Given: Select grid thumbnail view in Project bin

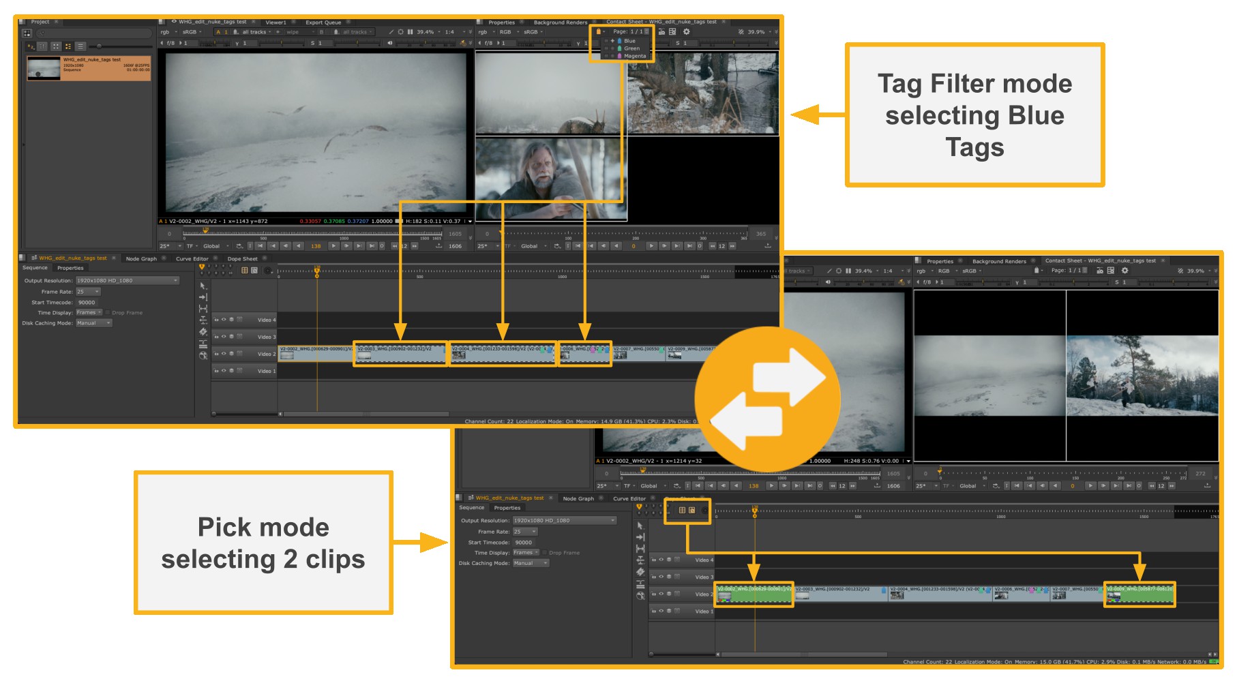Looking at the screenshot, I should point(56,46).
